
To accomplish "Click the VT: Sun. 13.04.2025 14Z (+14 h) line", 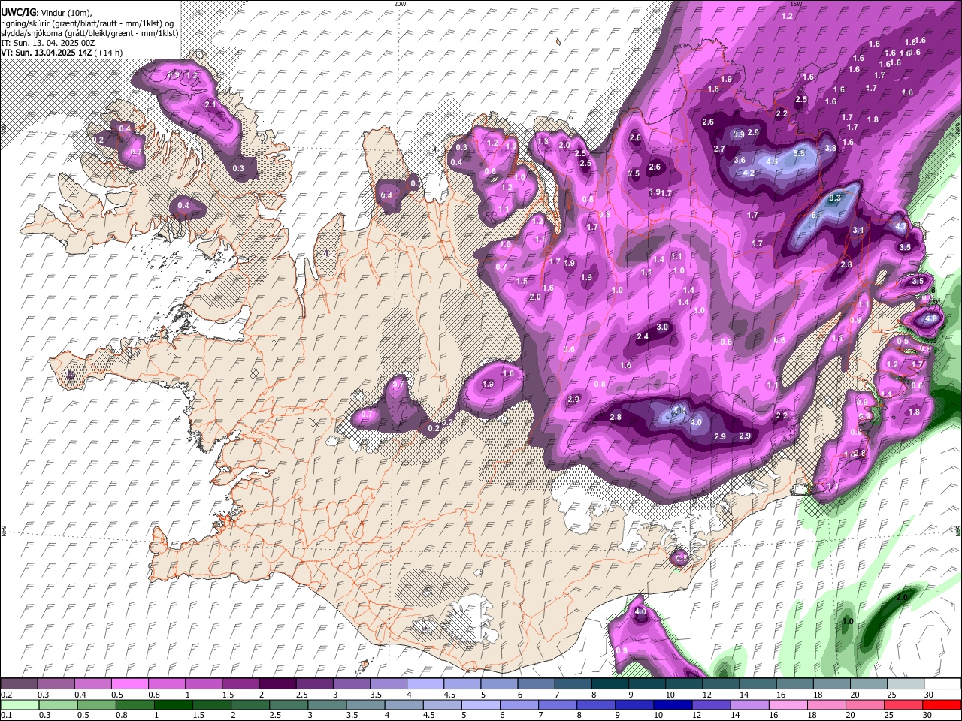I will pos(62,53).
